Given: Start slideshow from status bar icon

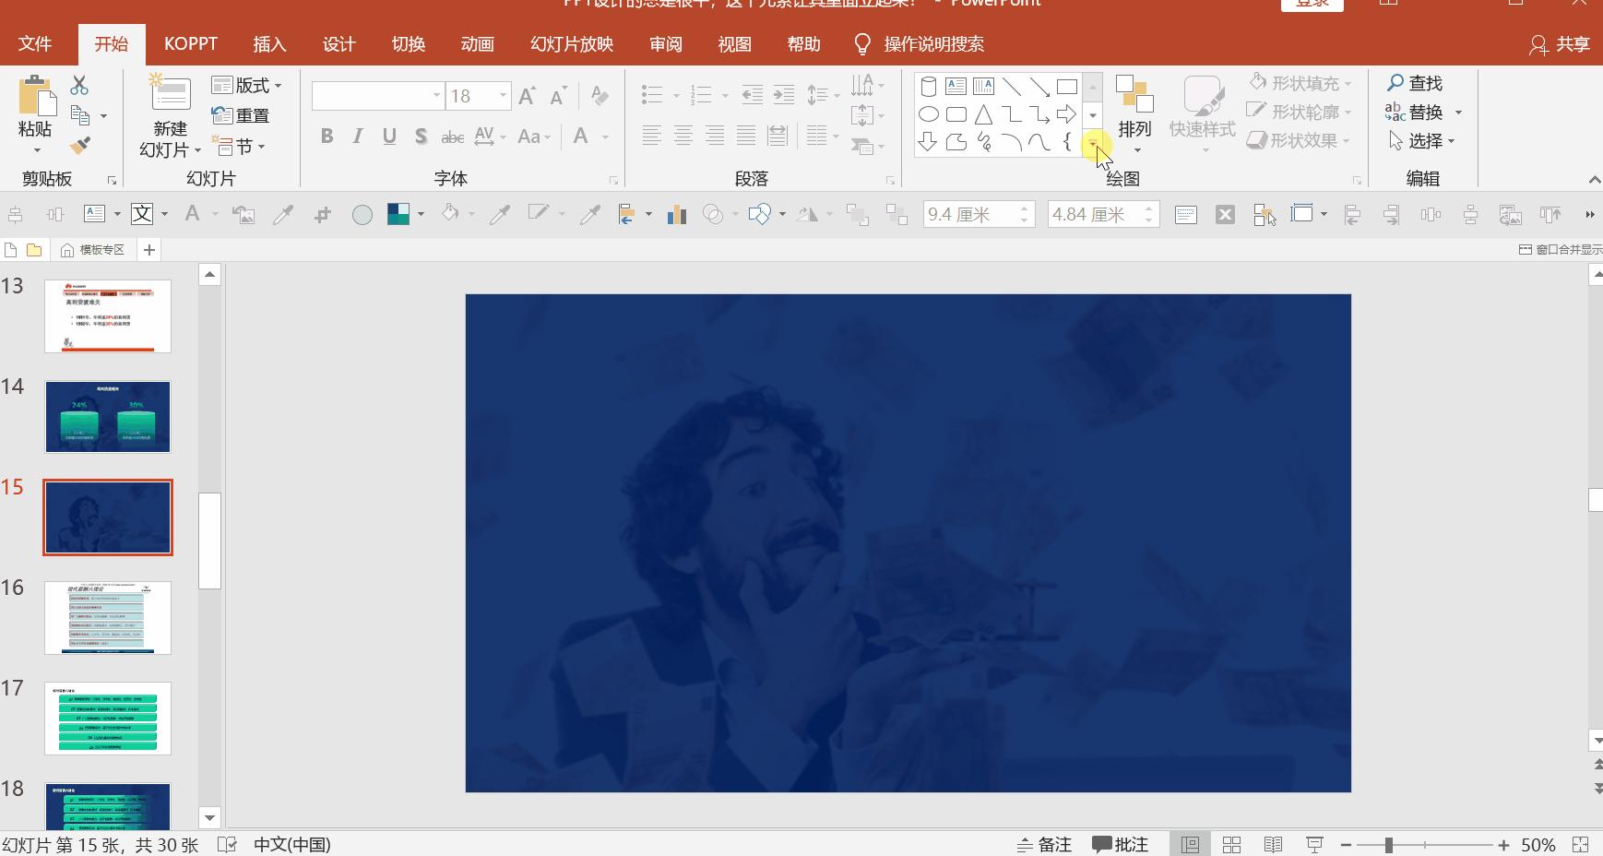Looking at the screenshot, I should pyautogui.click(x=1314, y=844).
